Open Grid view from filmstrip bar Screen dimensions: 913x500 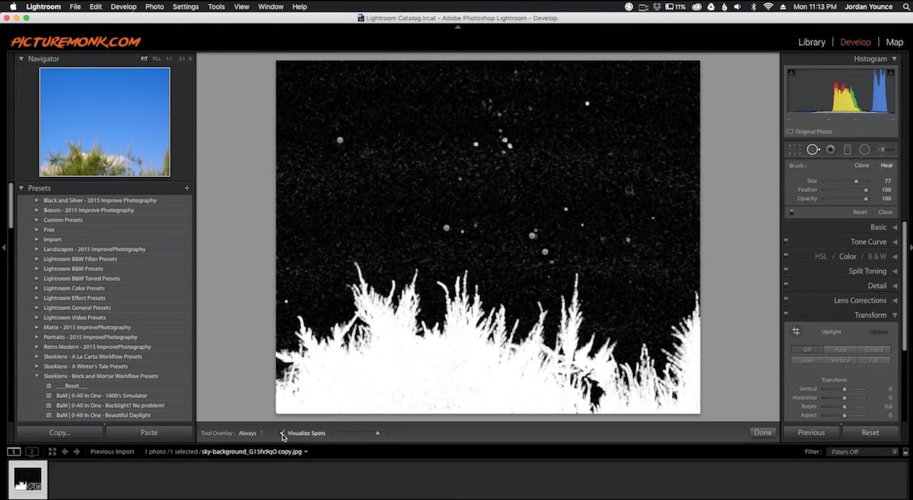52,451
